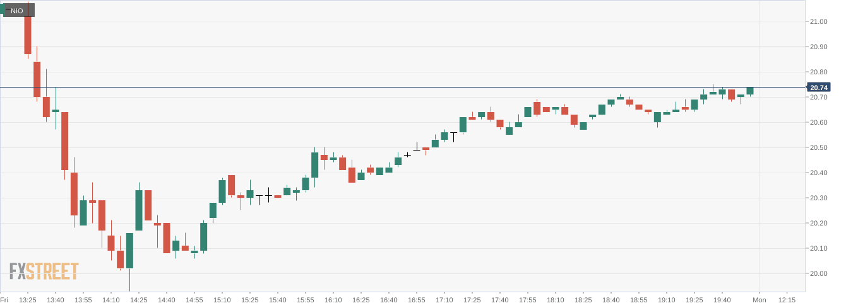Click the last green candle at chart's right
The image size is (846, 308).
[750, 91]
